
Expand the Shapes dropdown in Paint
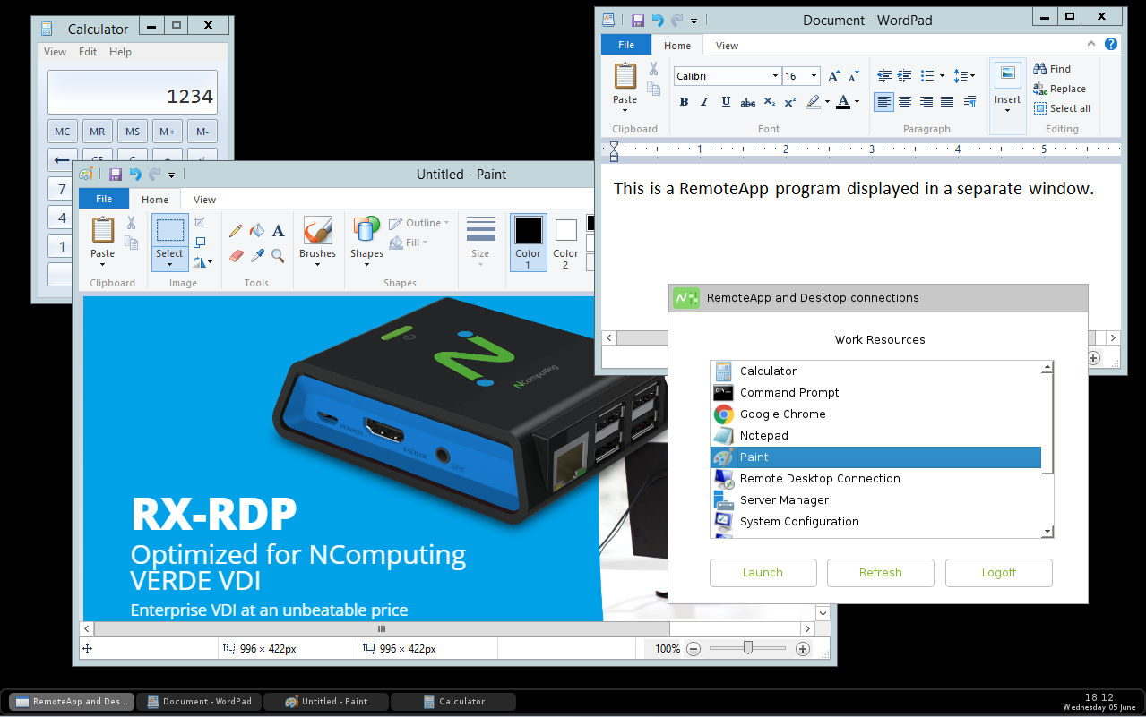click(366, 265)
